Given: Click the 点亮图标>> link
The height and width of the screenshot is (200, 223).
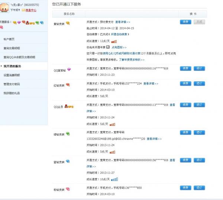Looking at the screenshot, I should point(119,47).
